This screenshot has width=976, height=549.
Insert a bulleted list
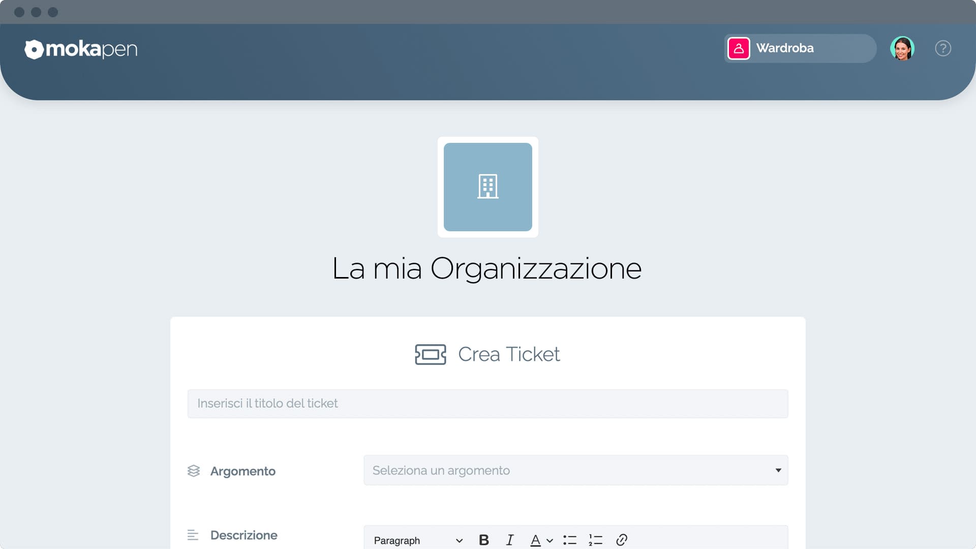coord(570,540)
